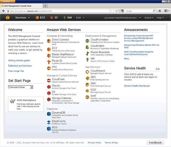Open the ElastiCache icon
Viewport: 171px width, 147px height.
pos(49,122)
